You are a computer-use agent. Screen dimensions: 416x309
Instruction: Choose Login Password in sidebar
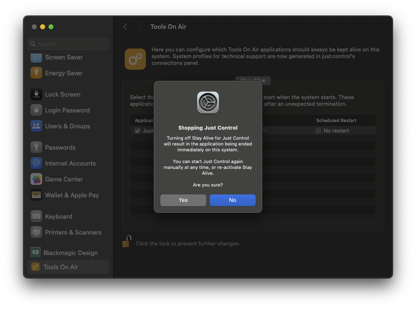coord(67,110)
